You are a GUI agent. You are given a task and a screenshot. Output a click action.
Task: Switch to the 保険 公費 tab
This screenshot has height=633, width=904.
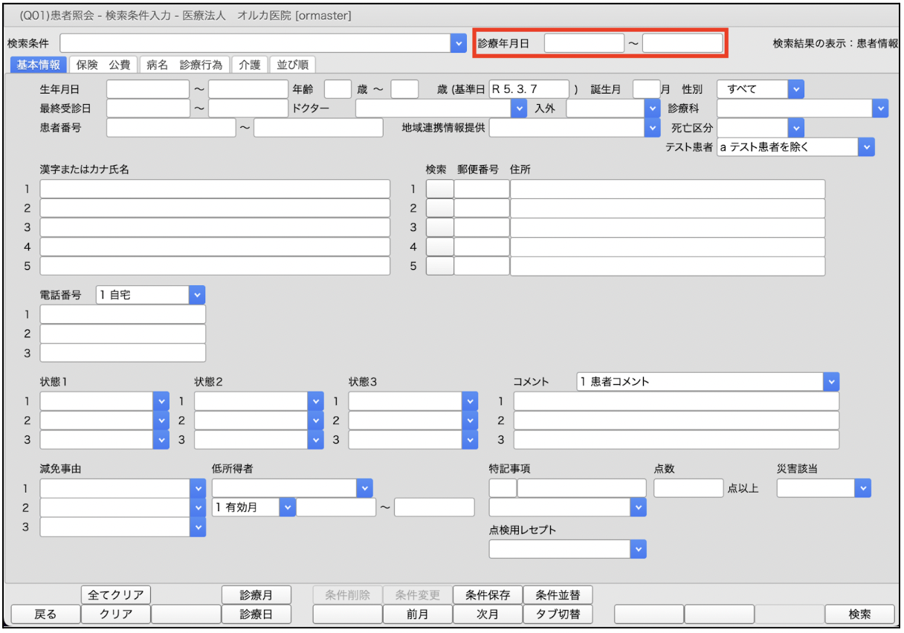click(x=103, y=65)
